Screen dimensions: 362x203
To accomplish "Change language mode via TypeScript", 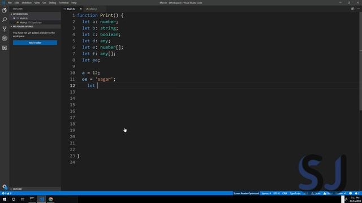I will 295,193.
